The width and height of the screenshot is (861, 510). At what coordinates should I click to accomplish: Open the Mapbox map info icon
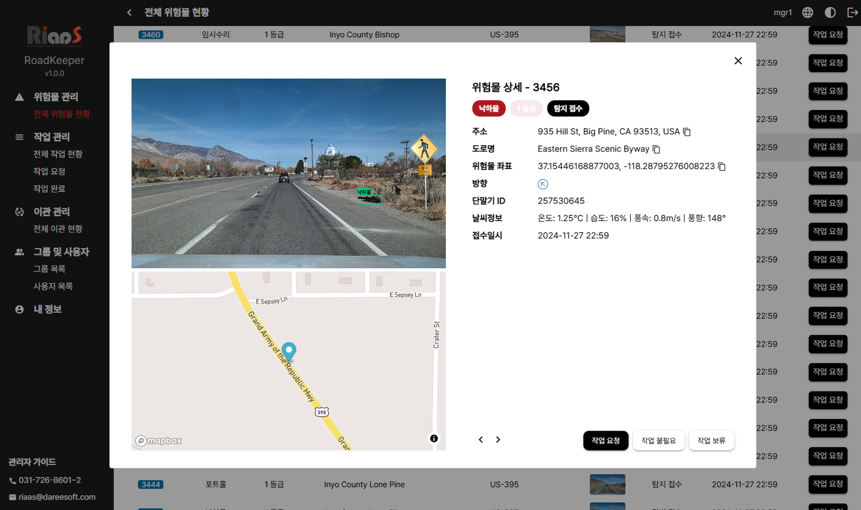click(434, 438)
